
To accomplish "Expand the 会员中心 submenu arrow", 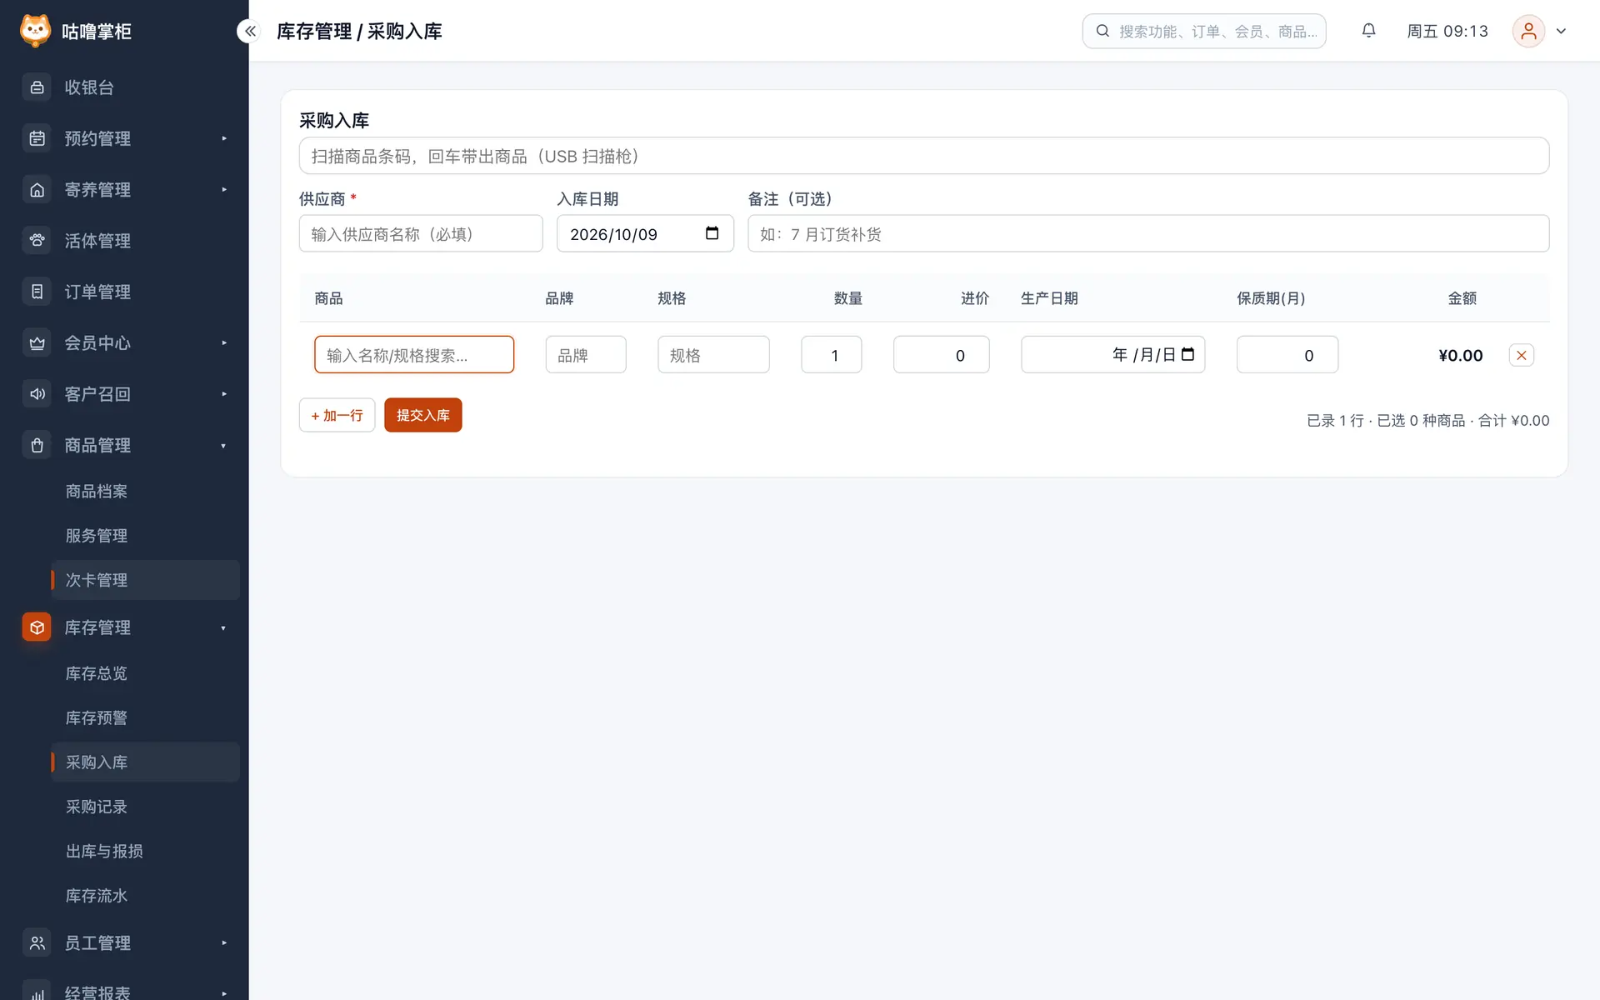I will [224, 343].
